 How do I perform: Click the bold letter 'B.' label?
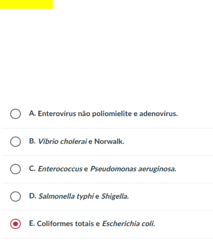pyautogui.click(x=33, y=141)
